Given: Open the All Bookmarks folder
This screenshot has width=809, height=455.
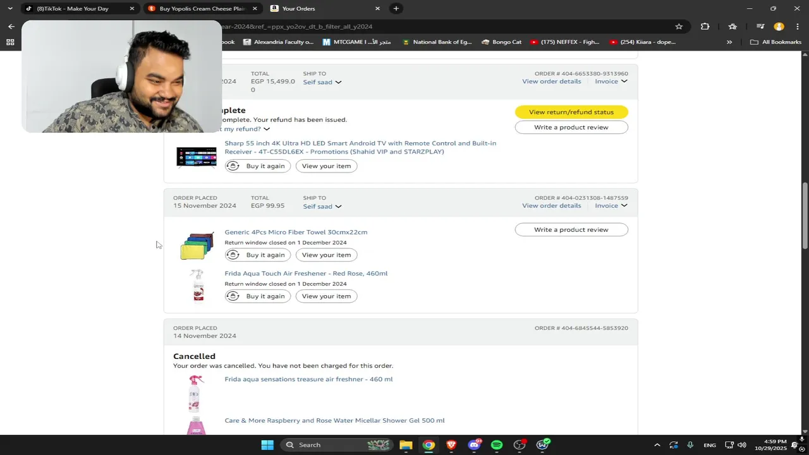Looking at the screenshot, I should click(x=776, y=42).
